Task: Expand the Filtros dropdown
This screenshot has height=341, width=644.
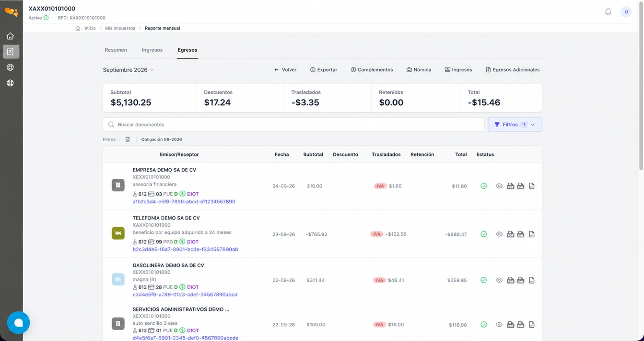Action: 515,125
